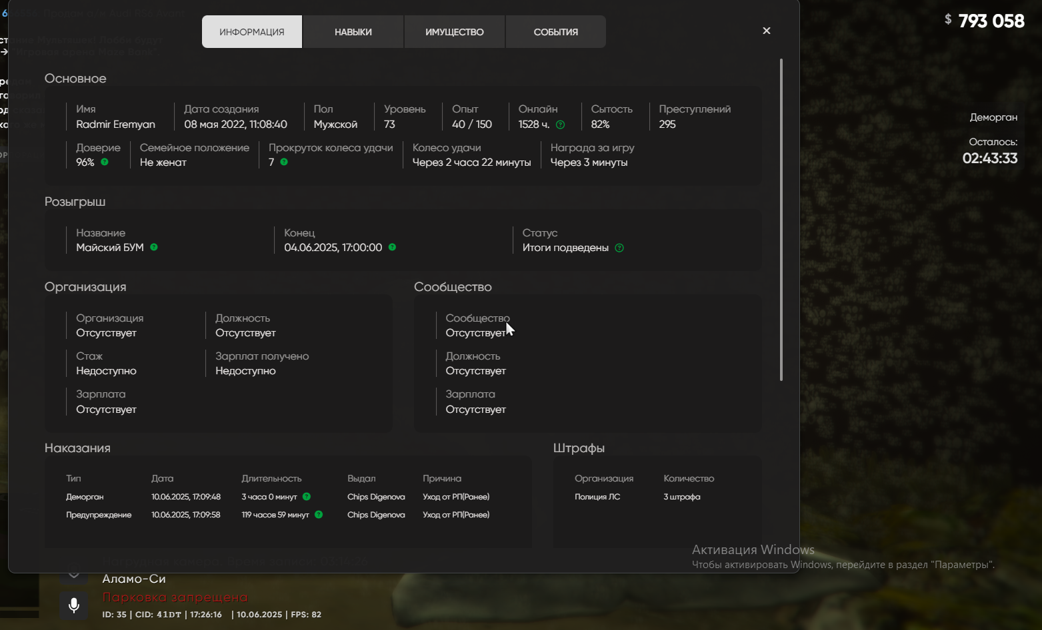Click the info icon beside Майский БУМ
The height and width of the screenshot is (630, 1042).
click(x=154, y=247)
